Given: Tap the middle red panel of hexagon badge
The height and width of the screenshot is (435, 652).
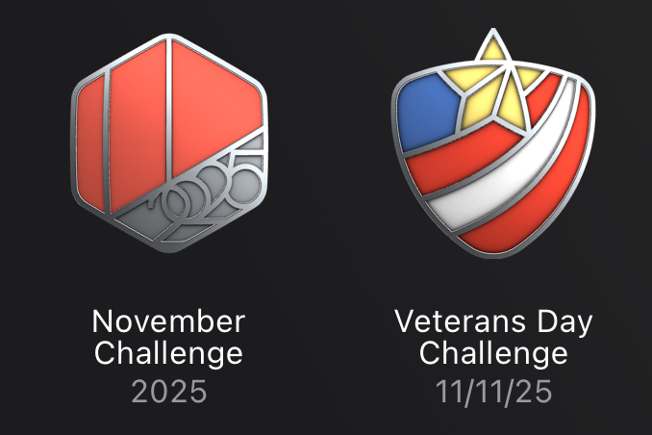Looking at the screenshot, I should tap(138, 127).
